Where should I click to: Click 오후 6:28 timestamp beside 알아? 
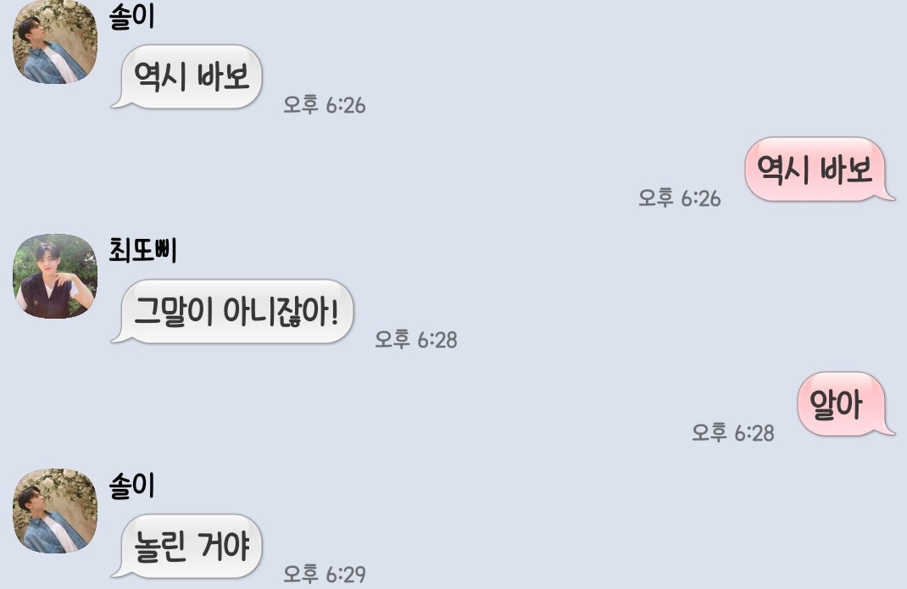(x=733, y=432)
